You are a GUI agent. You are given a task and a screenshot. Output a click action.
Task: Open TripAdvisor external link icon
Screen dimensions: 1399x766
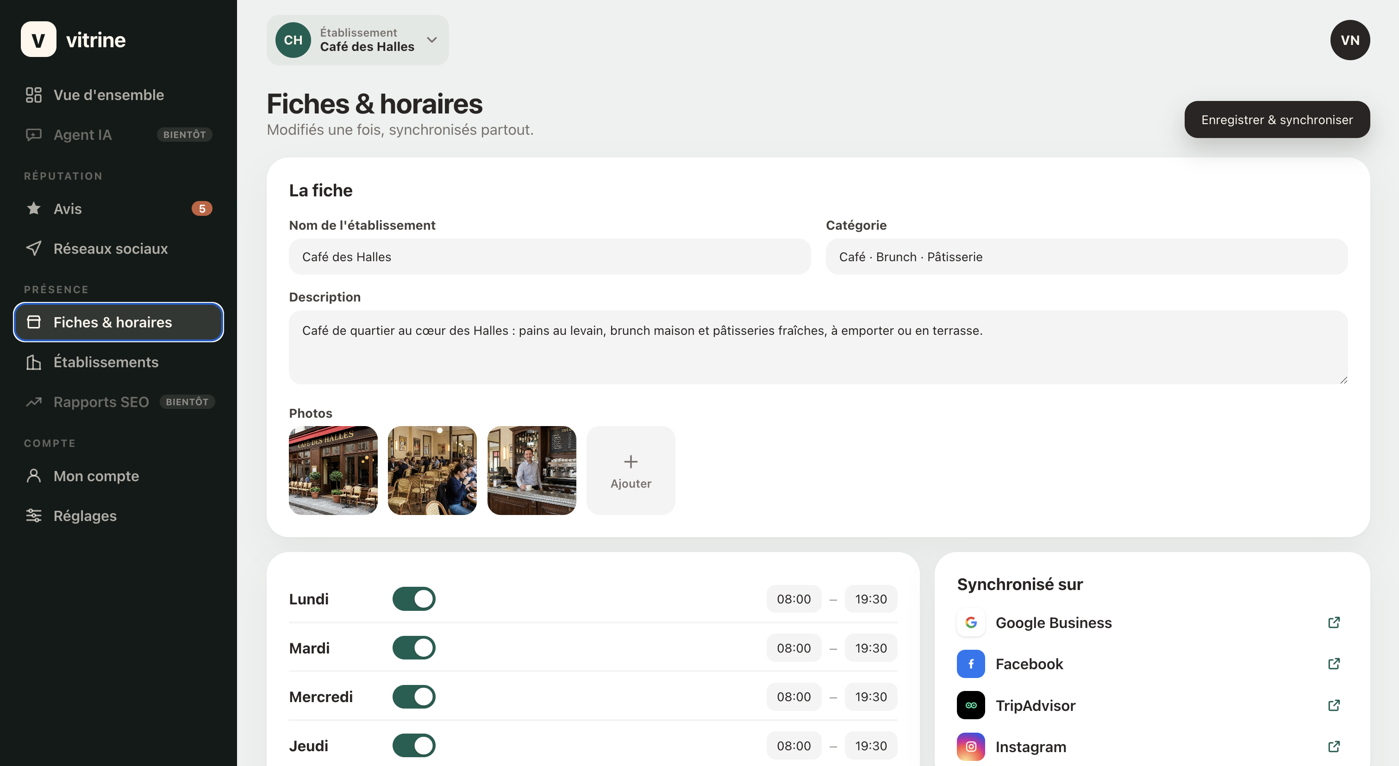click(x=1333, y=705)
